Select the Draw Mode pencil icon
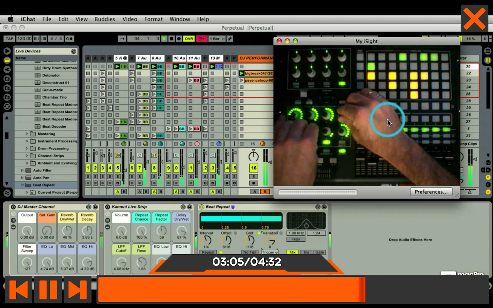The width and height of the screenshot is (493, 308). (x=230, y=39)
